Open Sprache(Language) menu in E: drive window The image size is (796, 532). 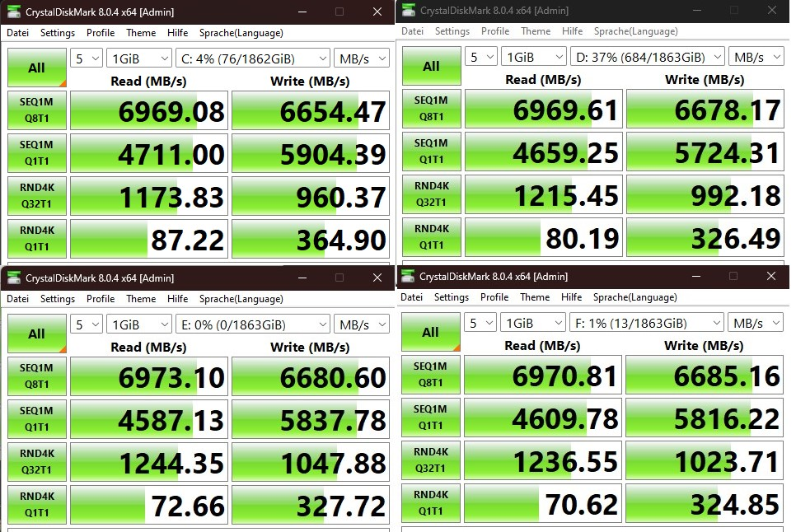tap(241, 299)
